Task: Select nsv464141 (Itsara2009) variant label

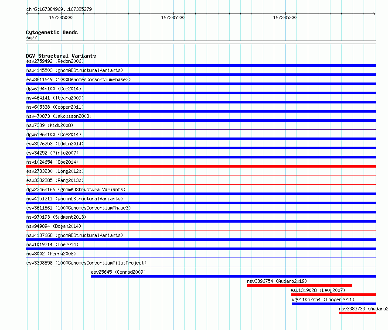Action: click(x=55, y=98)
